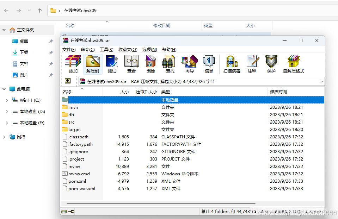The width and height of the screenshot is (338, 219).
Task: Select the parent ".." row
Action: [x=192, y=100]
